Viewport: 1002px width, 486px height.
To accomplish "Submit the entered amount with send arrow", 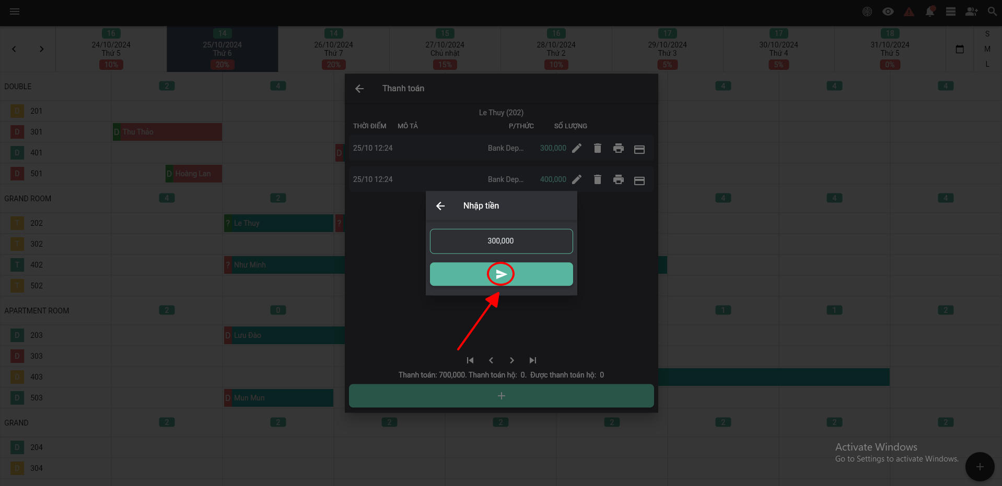I will (501, 274).
